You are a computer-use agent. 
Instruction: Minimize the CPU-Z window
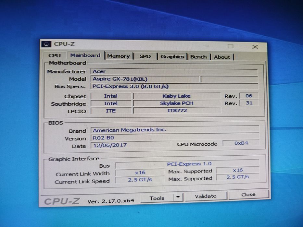206,46
